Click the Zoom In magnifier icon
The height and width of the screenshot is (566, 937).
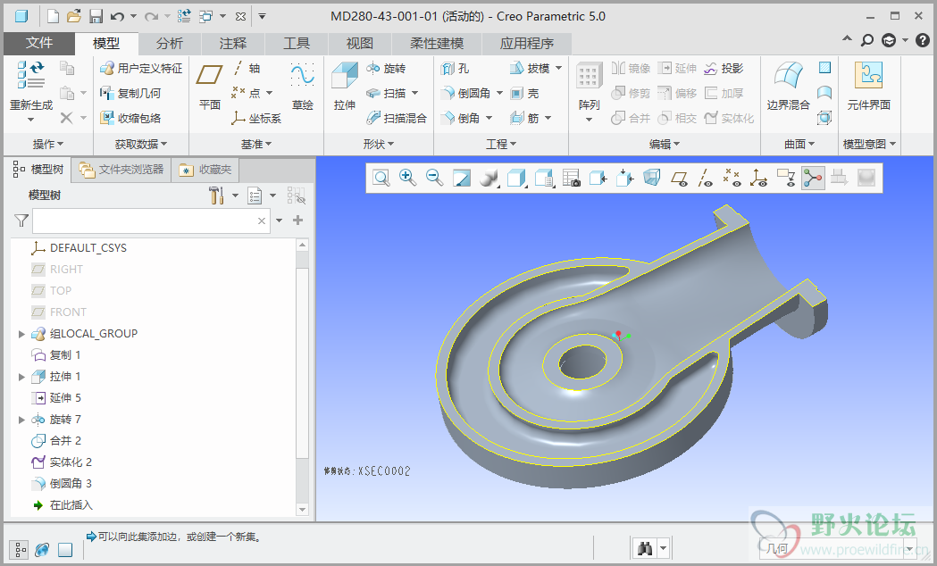point(407,178)
